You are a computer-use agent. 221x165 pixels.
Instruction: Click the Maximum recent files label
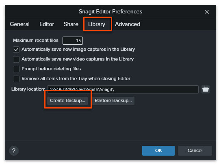(36, 41)
